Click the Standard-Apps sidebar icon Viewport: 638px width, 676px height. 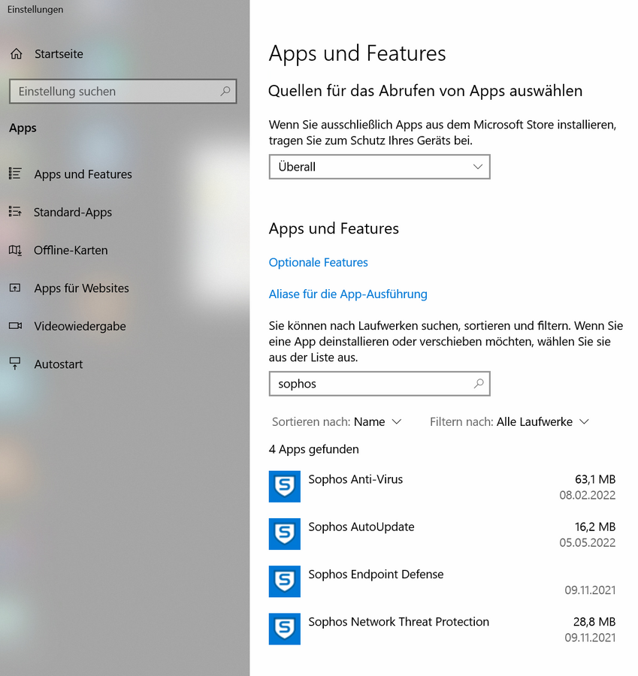[x=15, y=212]
